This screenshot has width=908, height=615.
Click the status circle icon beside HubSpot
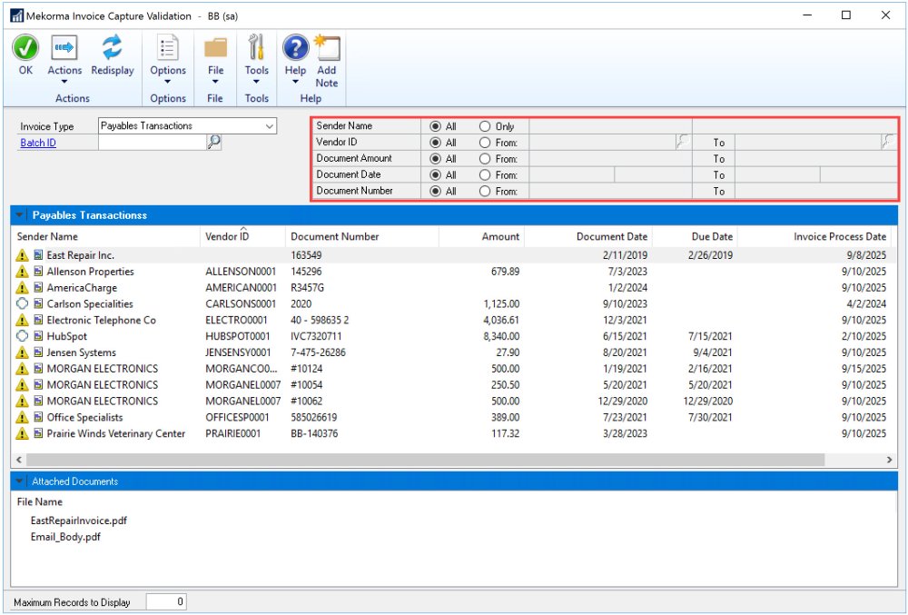tap(22, 336)
